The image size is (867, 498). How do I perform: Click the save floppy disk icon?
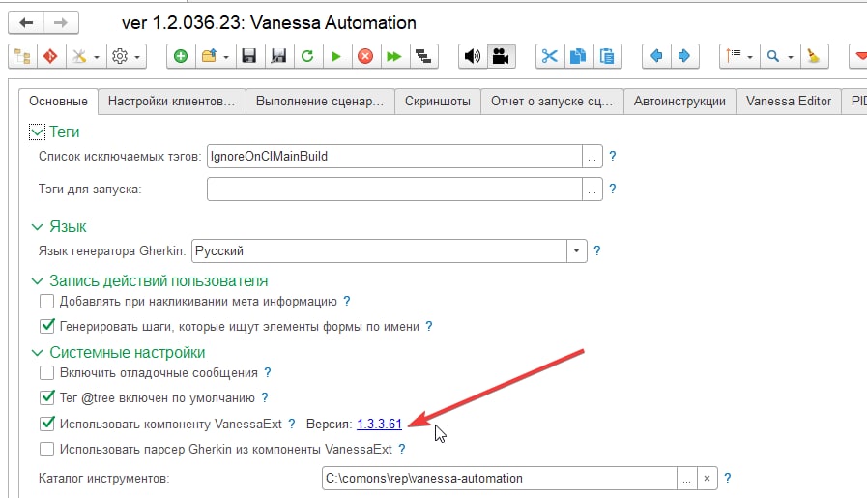[249, 56]
